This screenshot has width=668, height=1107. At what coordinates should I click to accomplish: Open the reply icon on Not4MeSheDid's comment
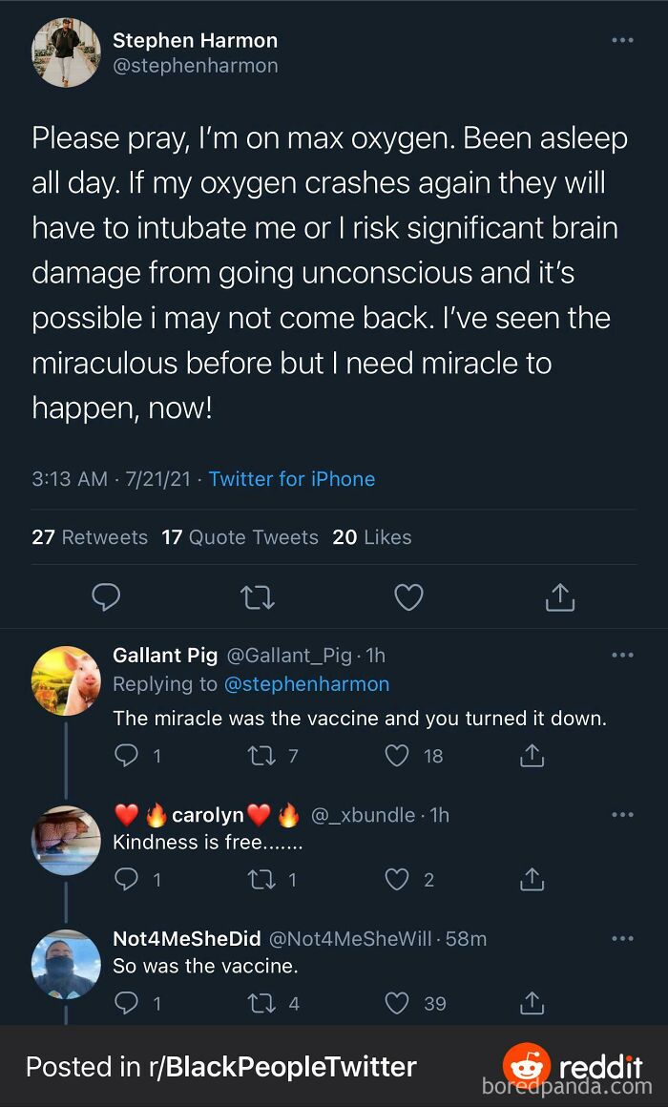point(125,1003)
